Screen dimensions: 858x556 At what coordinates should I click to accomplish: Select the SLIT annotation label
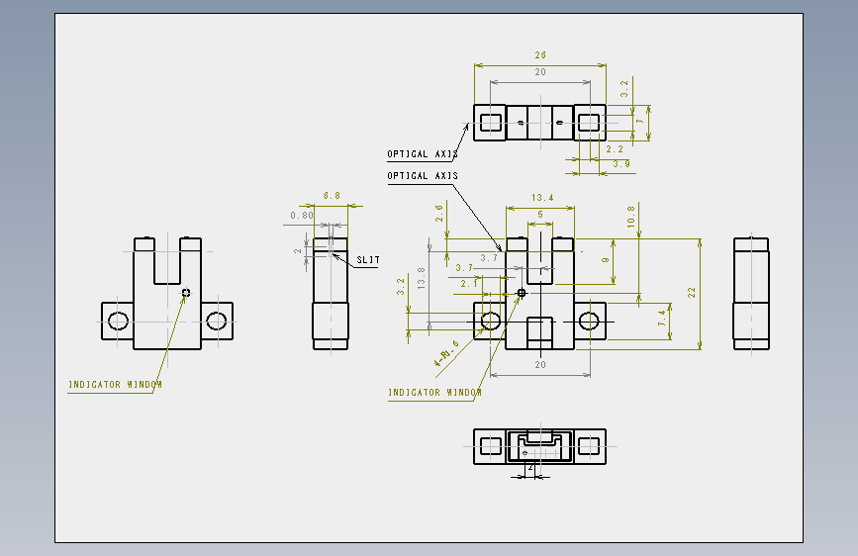click(368, 260)
